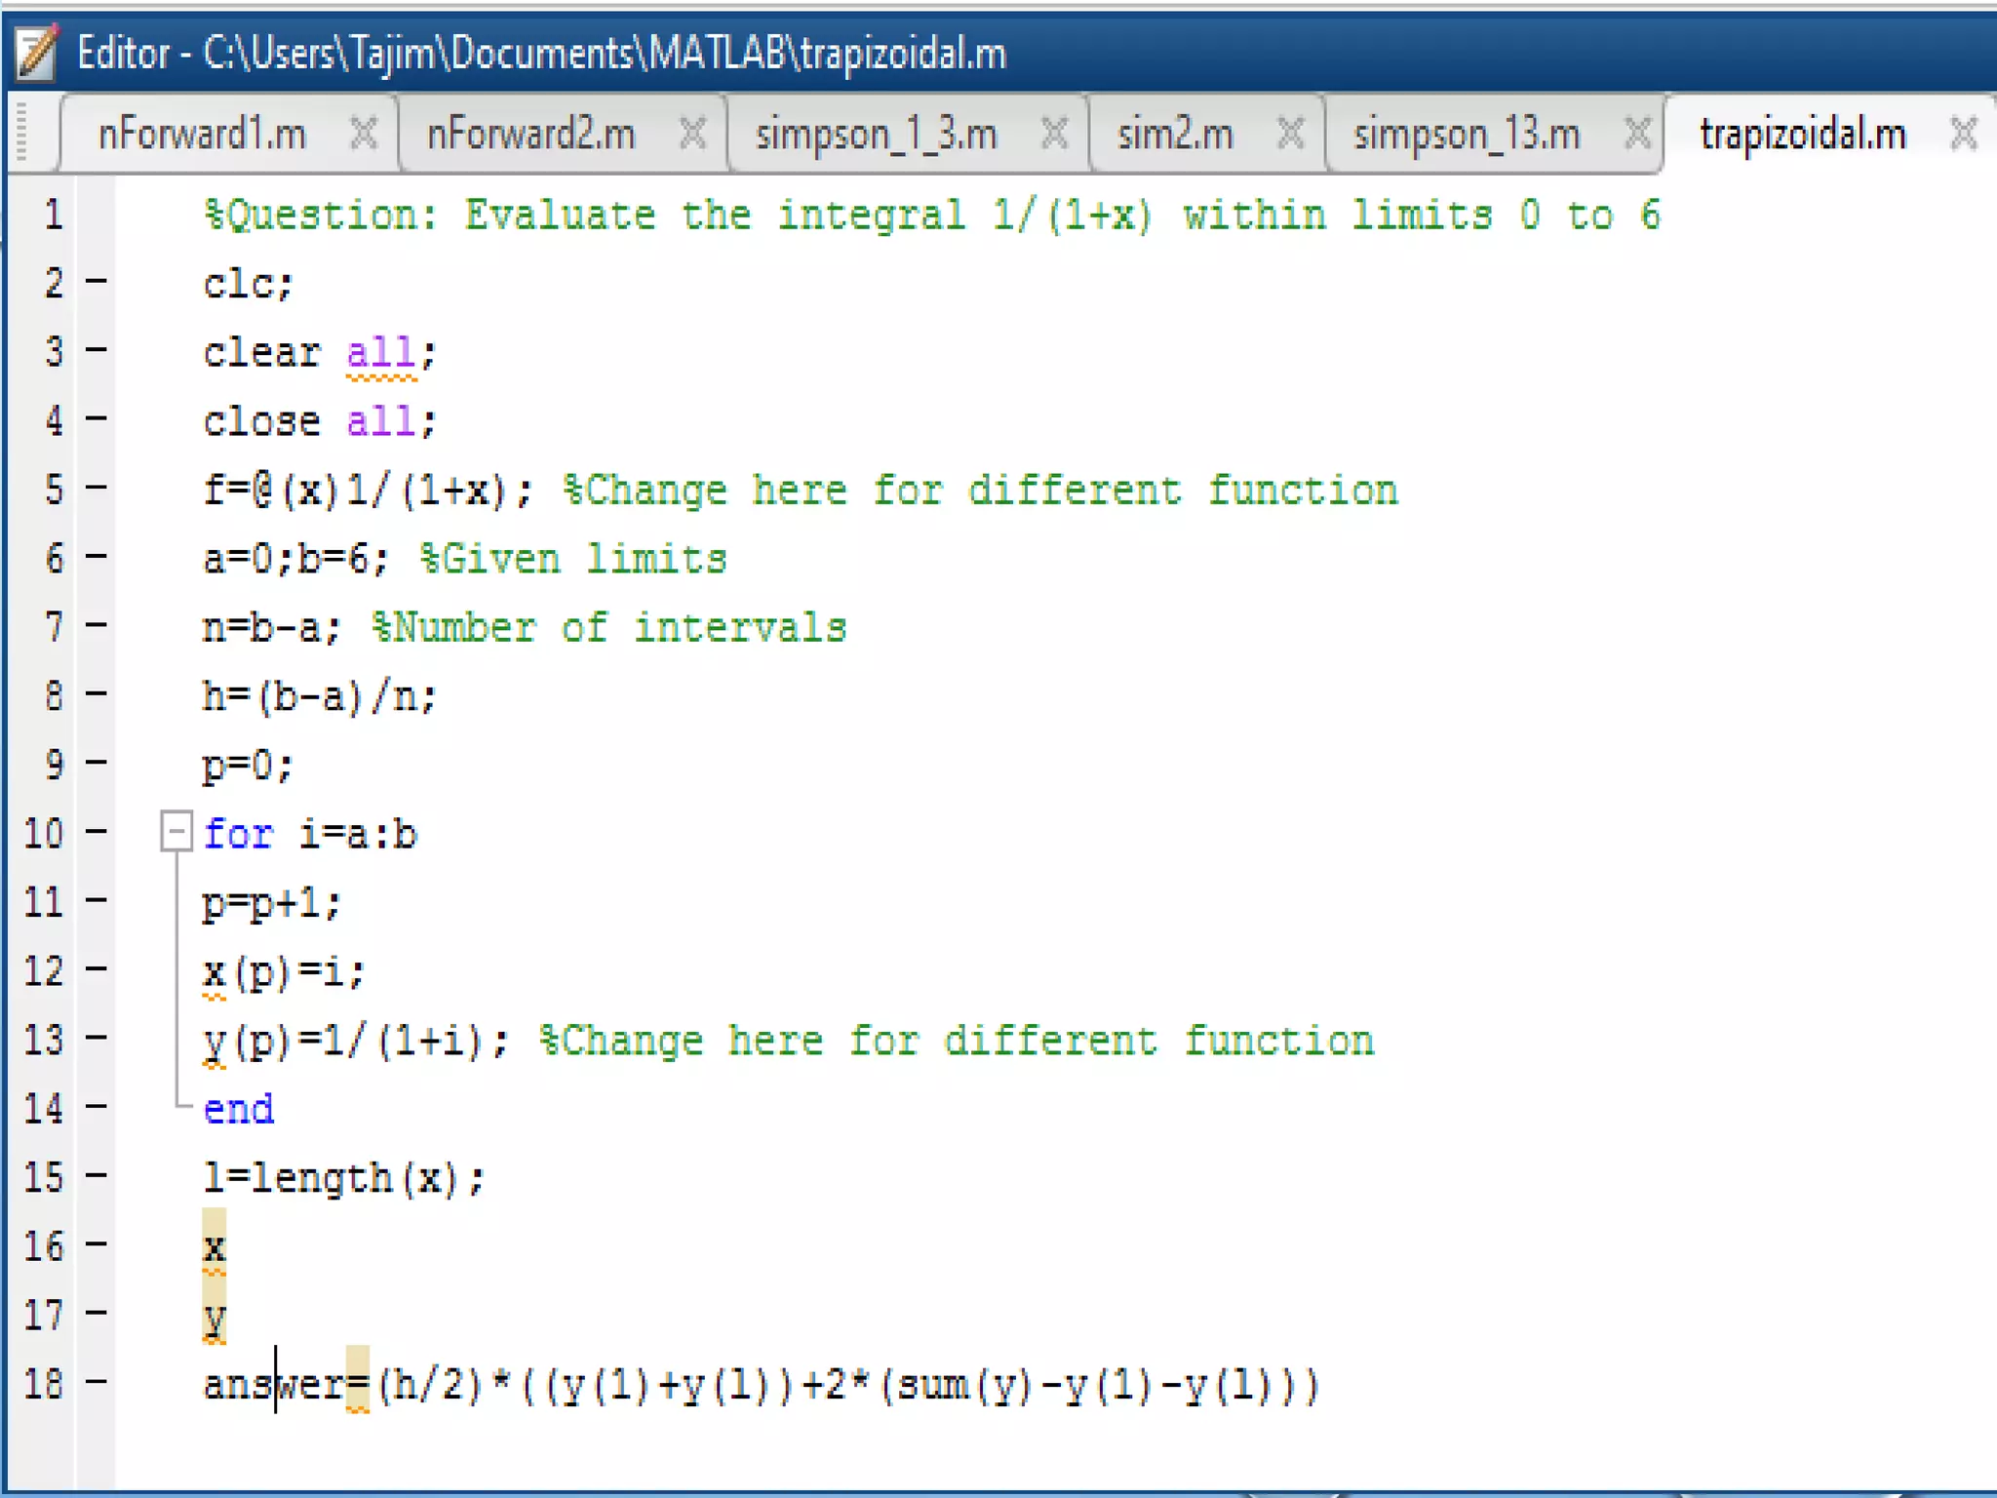Click the 'clc;' statement
This screenshot has height=1498, width=1997.
248,284
